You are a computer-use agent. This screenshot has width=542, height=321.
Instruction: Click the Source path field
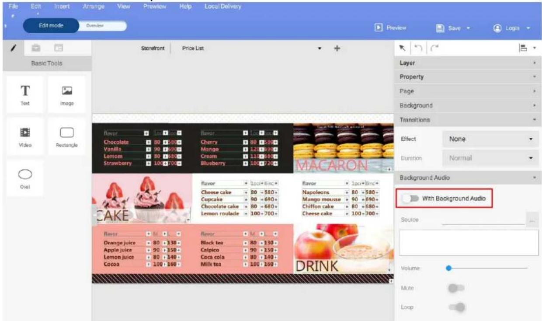point(483,221)
